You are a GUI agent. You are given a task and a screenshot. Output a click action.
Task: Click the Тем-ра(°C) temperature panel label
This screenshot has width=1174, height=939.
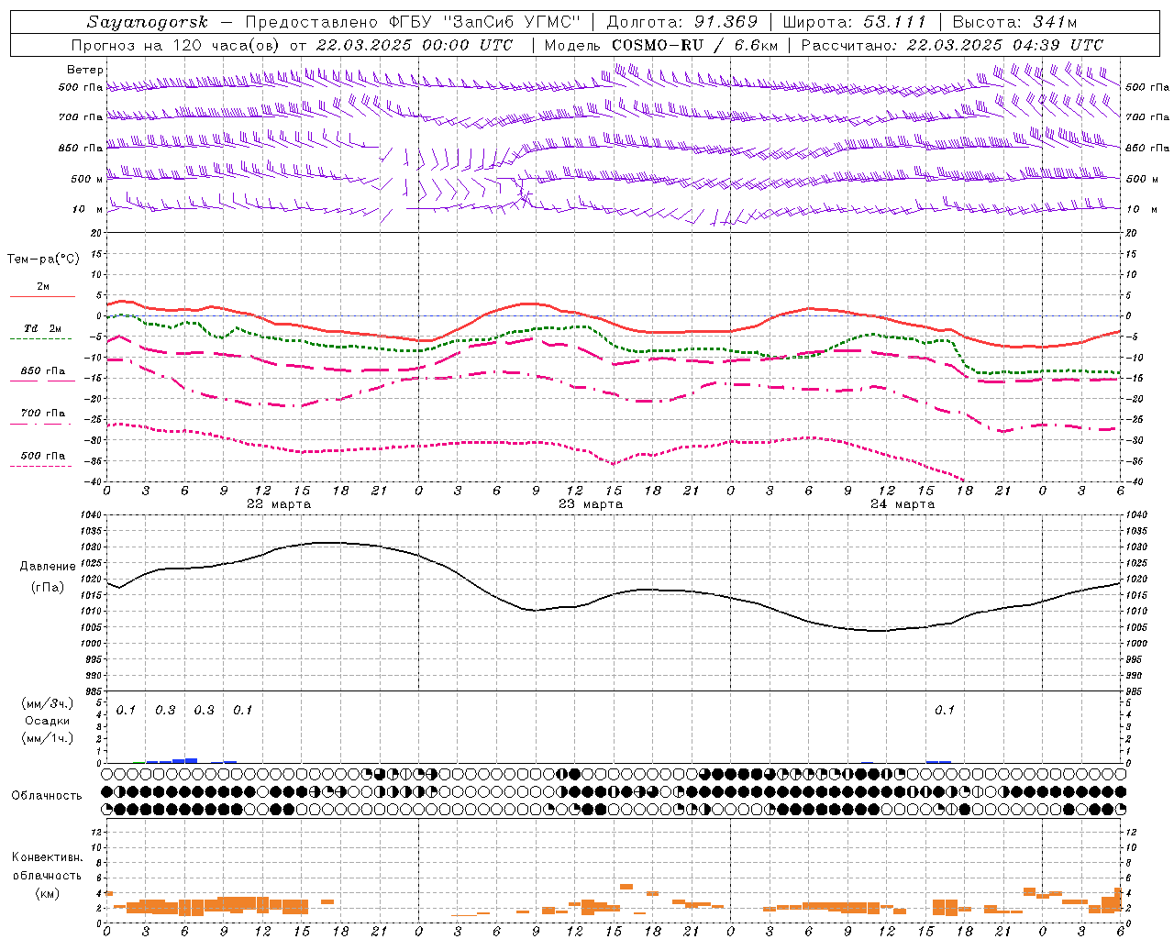click(x=43, y=260)
